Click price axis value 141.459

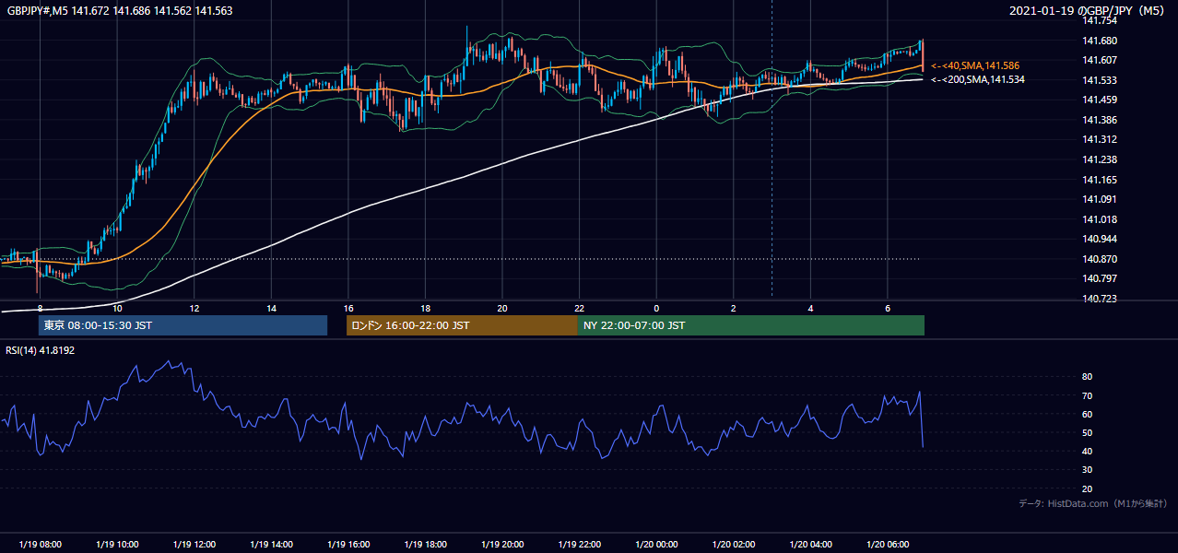point(1099,100)
